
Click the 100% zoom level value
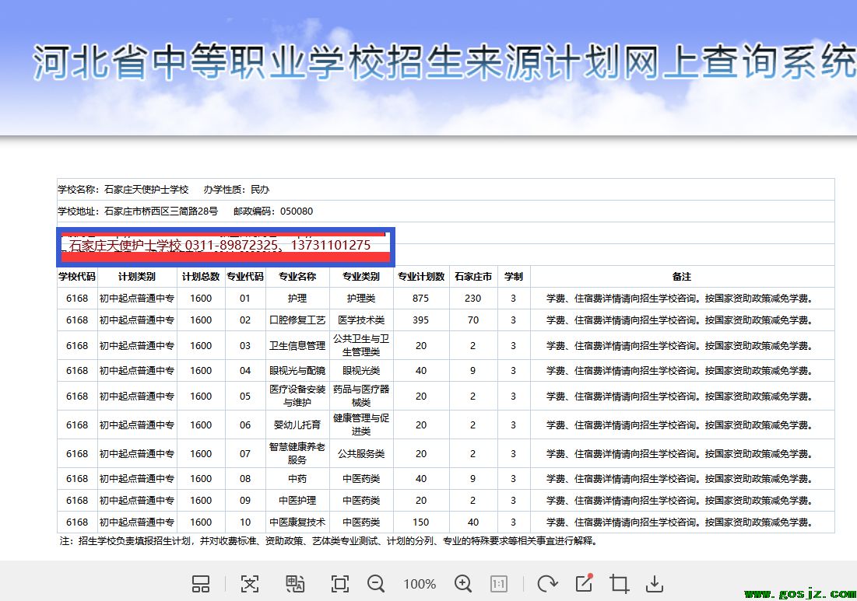point(420,584)
